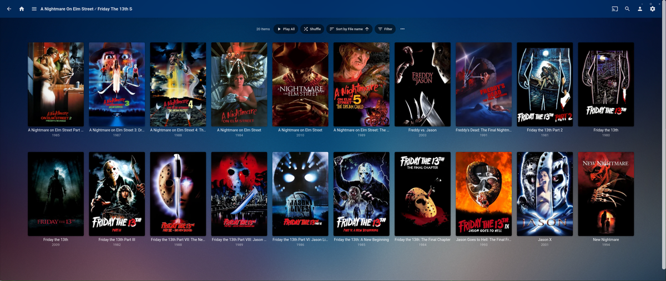Click the 'New Nightmare' title text
Viewport: 666px width, 281px height.
[x=606, y=240]
